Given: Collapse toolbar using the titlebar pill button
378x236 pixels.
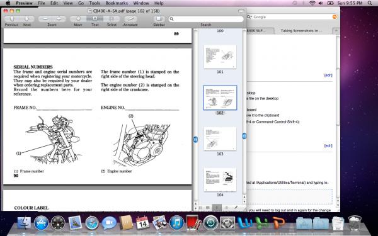Looking at the screenshot, I should click(241, 11).
